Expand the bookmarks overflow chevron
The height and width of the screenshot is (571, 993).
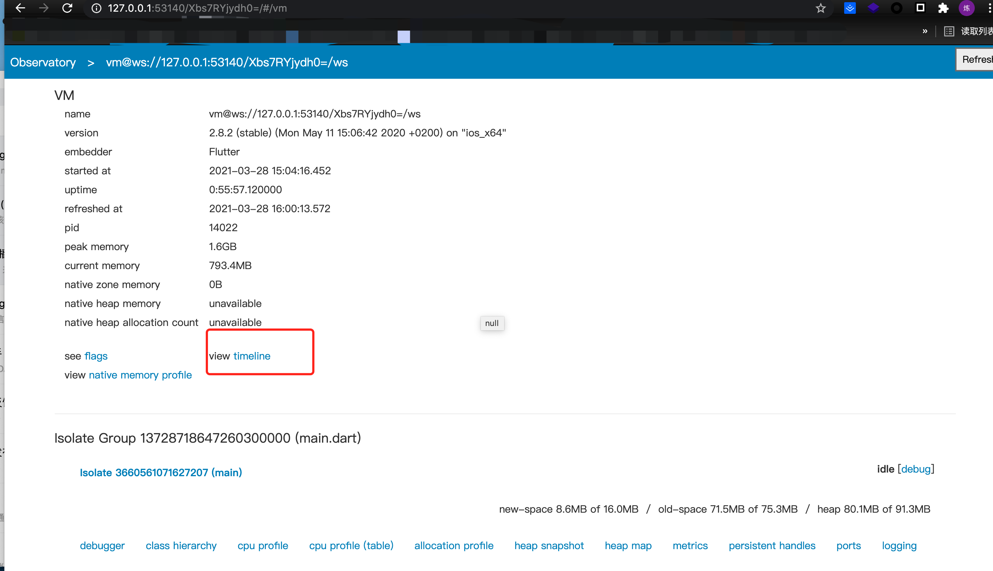click(x=925, y=31)
